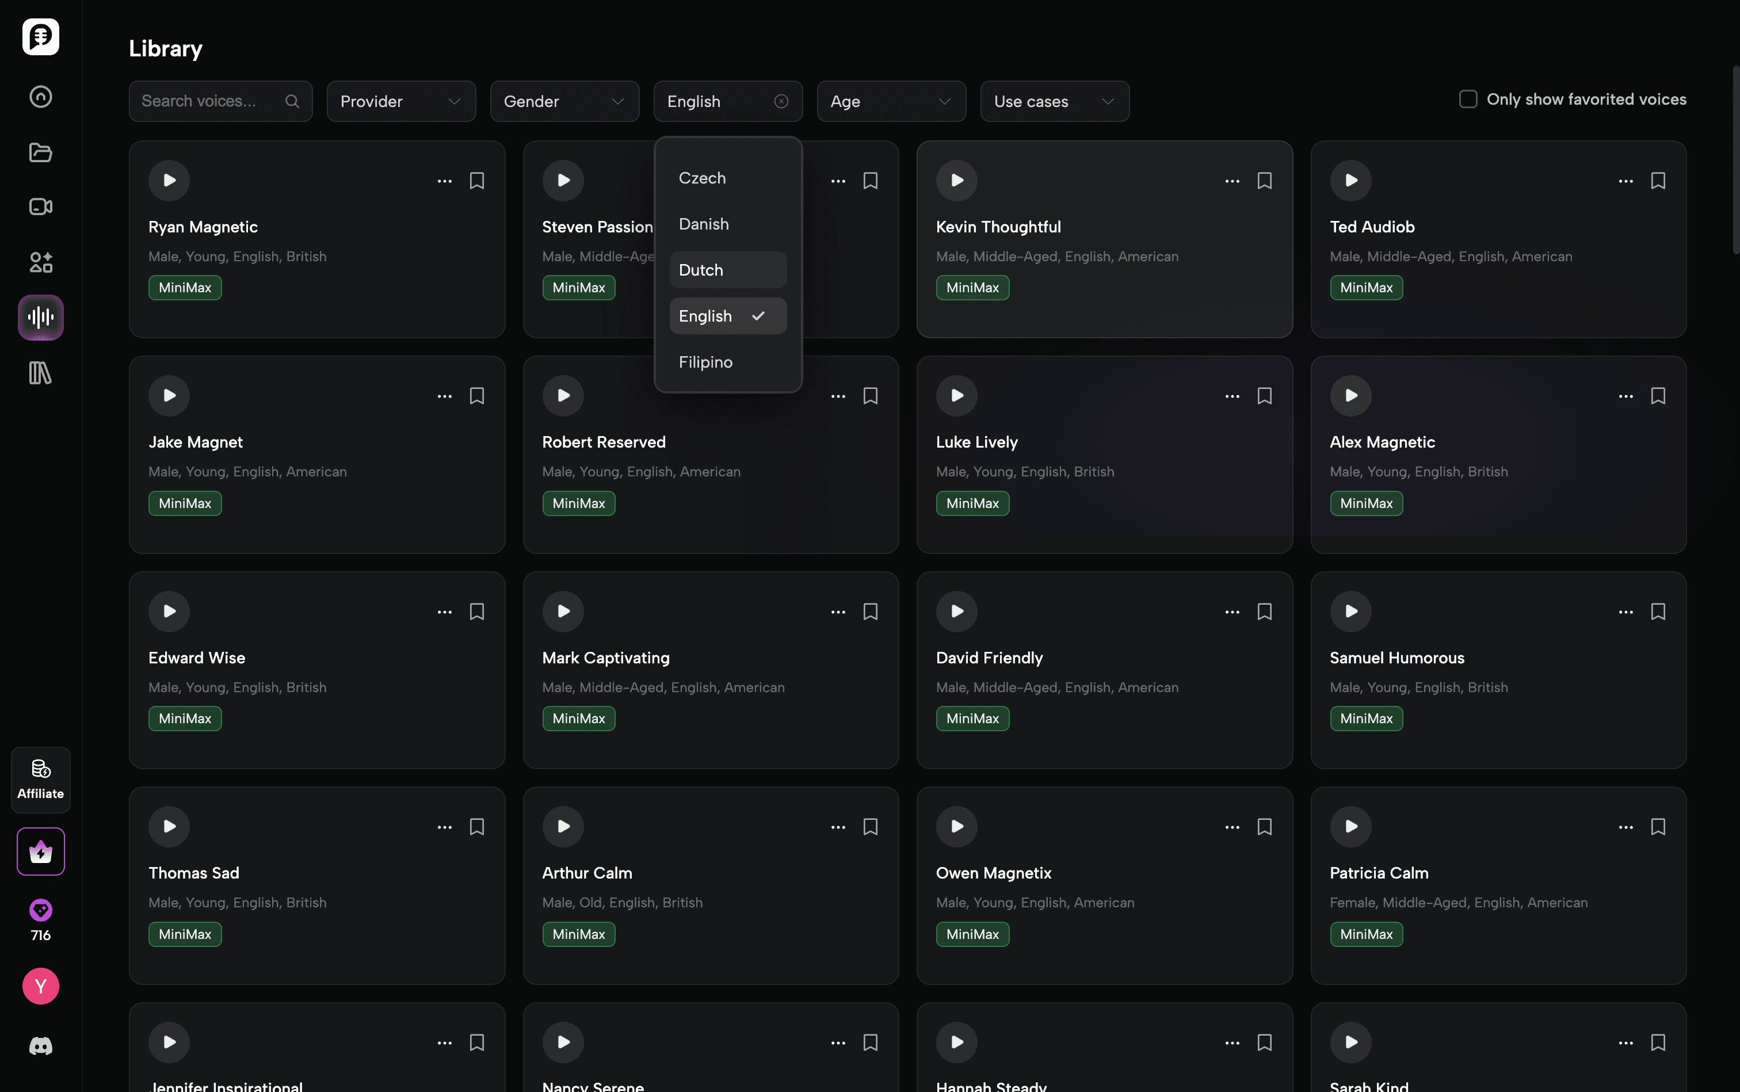Open more options for Mark Captivating
The image size is (1740, 1092).
(x=838, y=612)
